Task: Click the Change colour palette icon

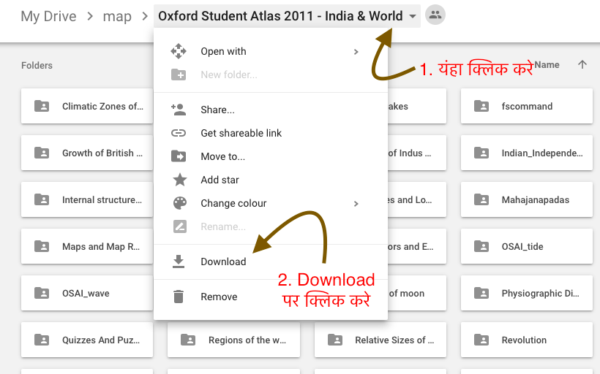Action: (x=180, y=203)
